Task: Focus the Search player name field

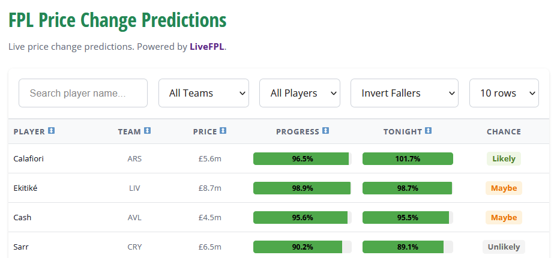Action: click(83, 93)
